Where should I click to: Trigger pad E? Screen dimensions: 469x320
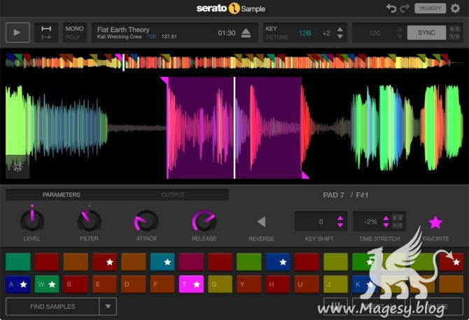104,284
